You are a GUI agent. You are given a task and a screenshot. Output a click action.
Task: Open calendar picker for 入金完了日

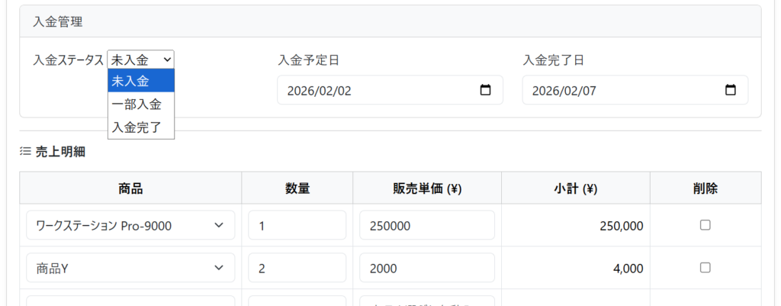click(x=730, y=90)
